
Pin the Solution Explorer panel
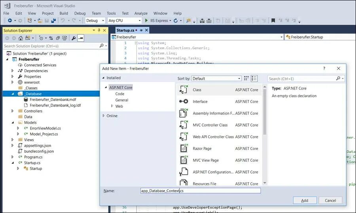click(x=99, y=30)
